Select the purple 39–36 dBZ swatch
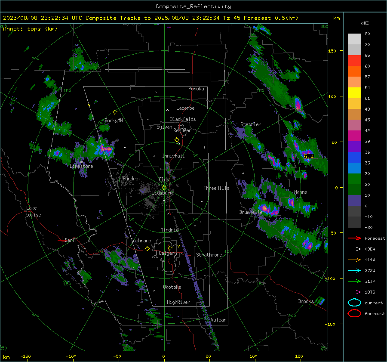387x362 pixels. pos(354,147)
